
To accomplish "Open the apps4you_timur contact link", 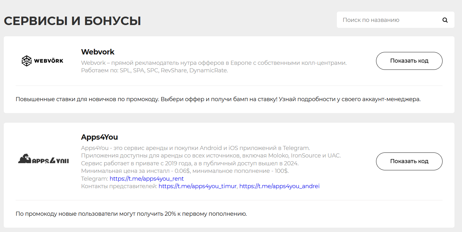I will (197, 186).
